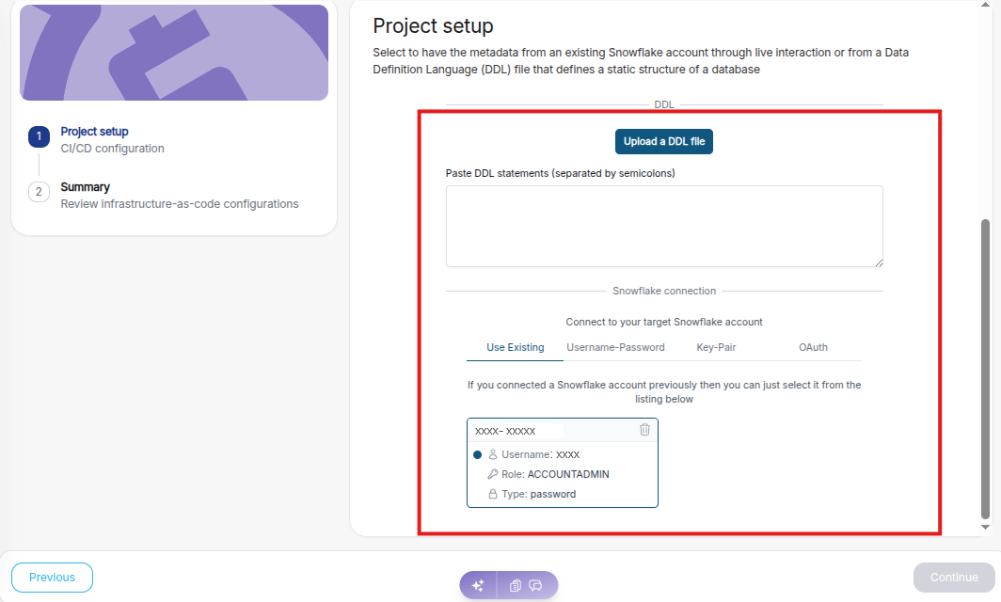1001x602 pixels.
Task: Select the saved connection's blue radio dot
Action: [x=477, y=454]
